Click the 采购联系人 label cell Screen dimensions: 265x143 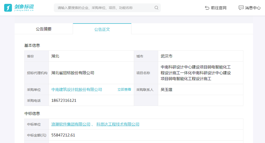[146, 89]
